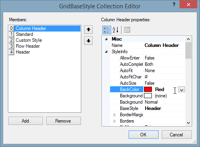Confirm with OK button
This screenshot has height=147, width=200.
[x=144, y=135]
